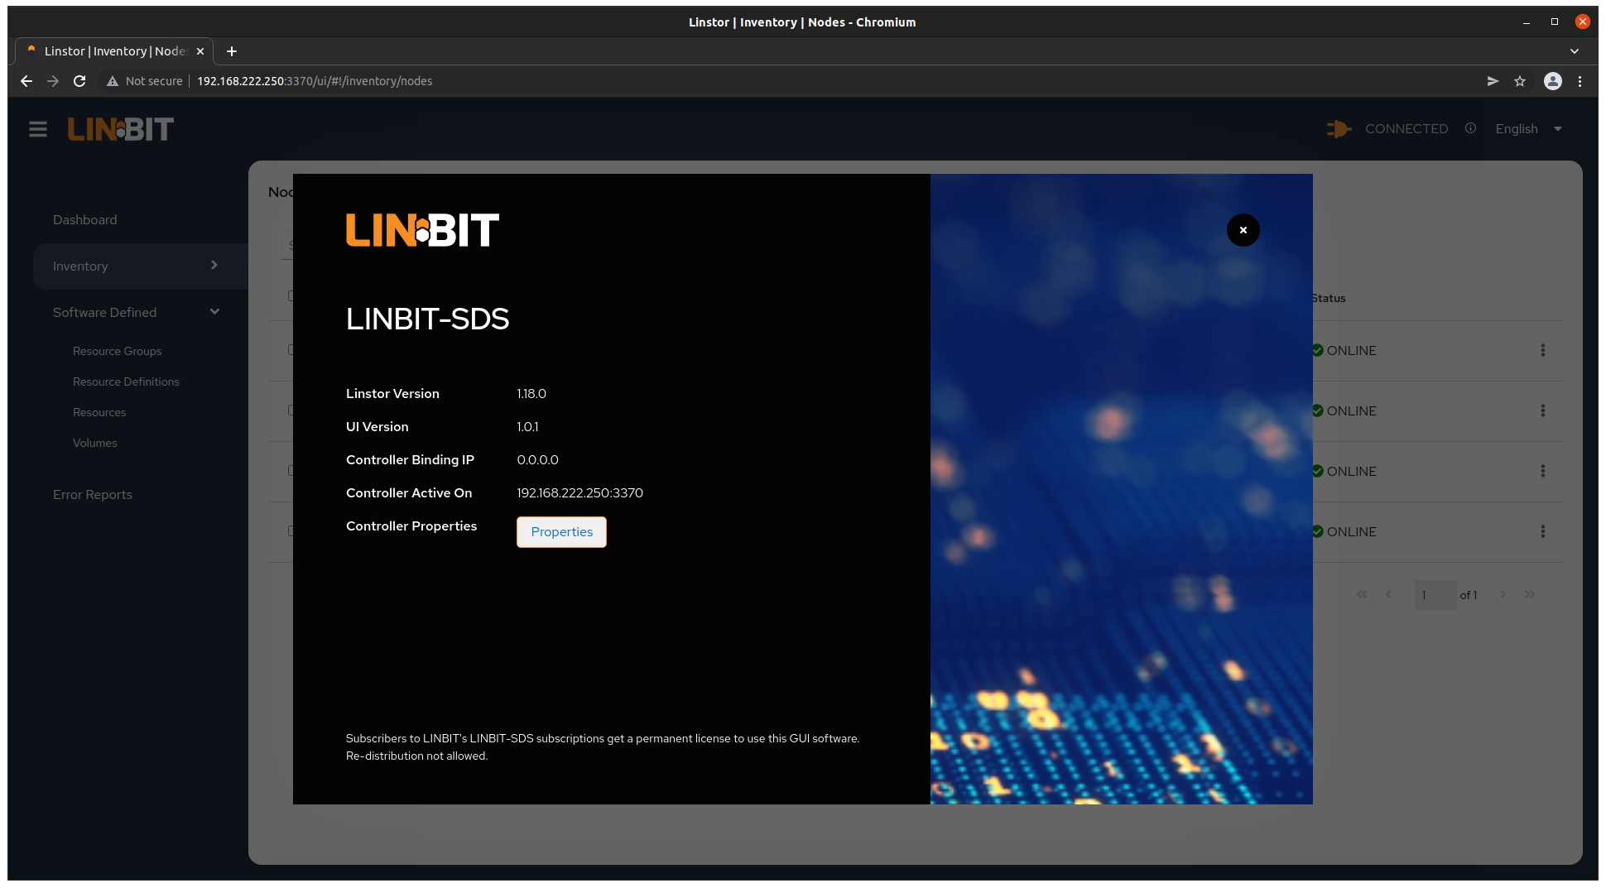Open kebab menu for last ONLINE node
Viewport: 1606px width, 888px height.
pos(1542,532)
